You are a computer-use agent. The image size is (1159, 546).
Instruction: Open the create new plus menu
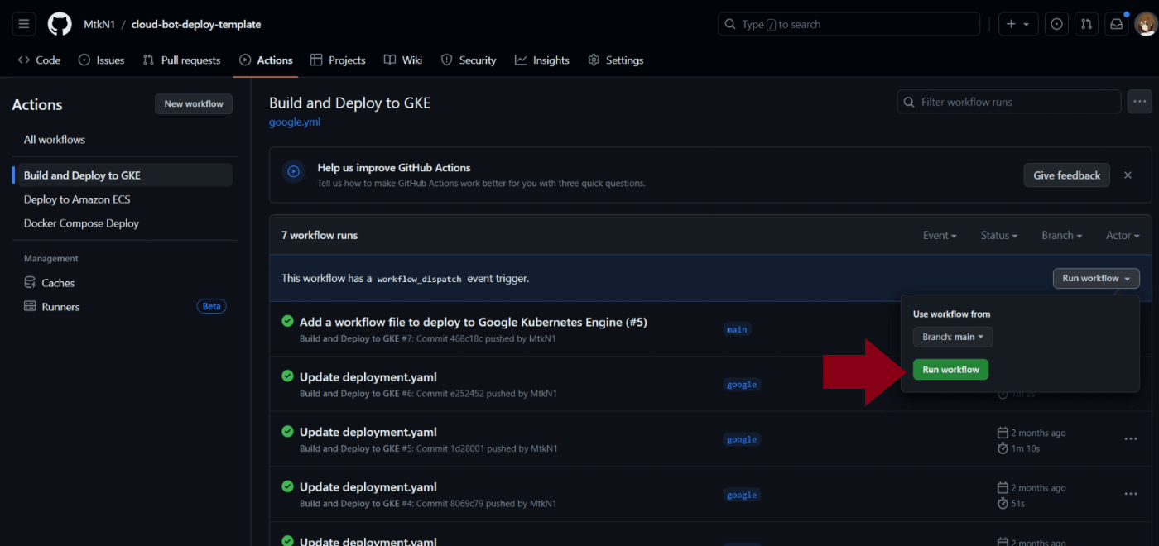pos(1017,24)
